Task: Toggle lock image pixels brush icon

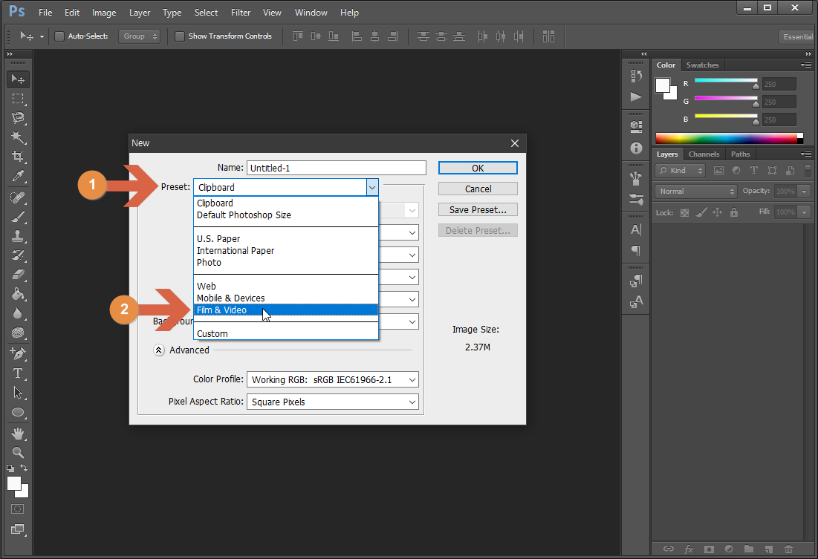Action: coord(701,212)
